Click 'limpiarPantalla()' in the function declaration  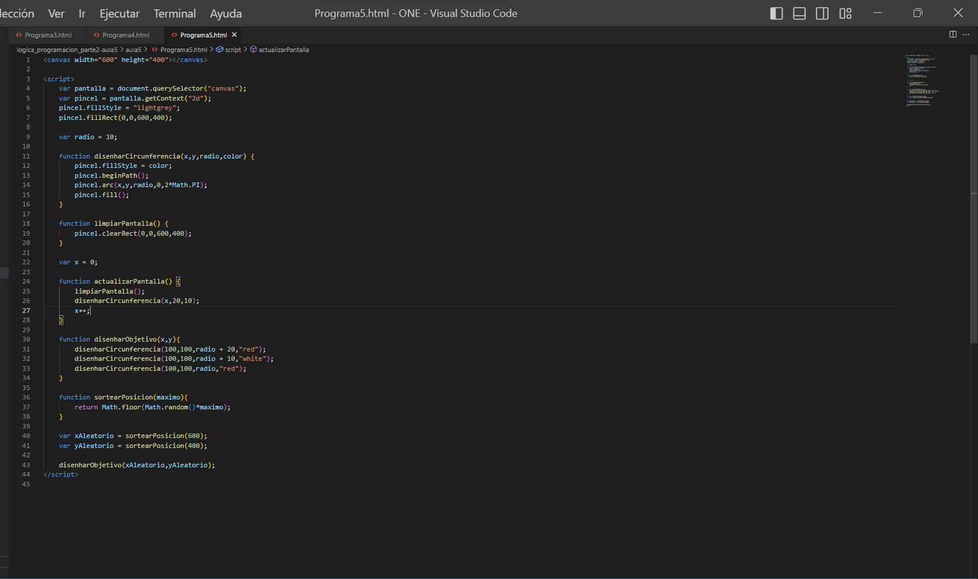(x=127, y=223)
